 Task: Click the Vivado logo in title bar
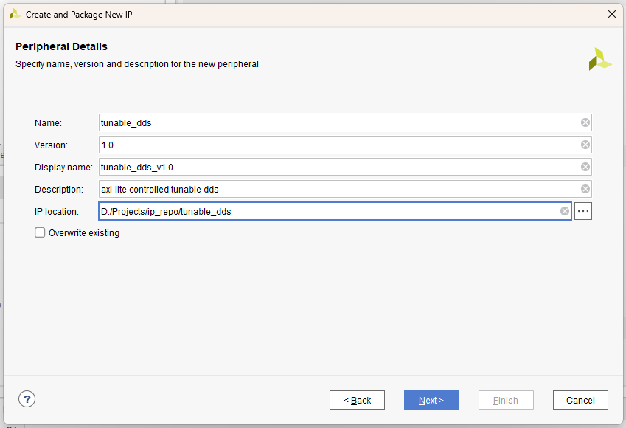pos(15,14)
